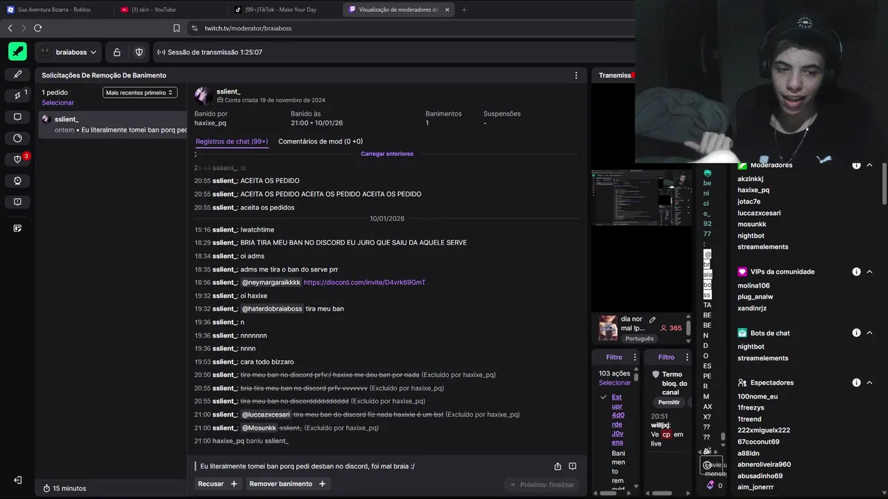
Task: Open the discord.com/invite link in chat log
Action: coord(364,282)
